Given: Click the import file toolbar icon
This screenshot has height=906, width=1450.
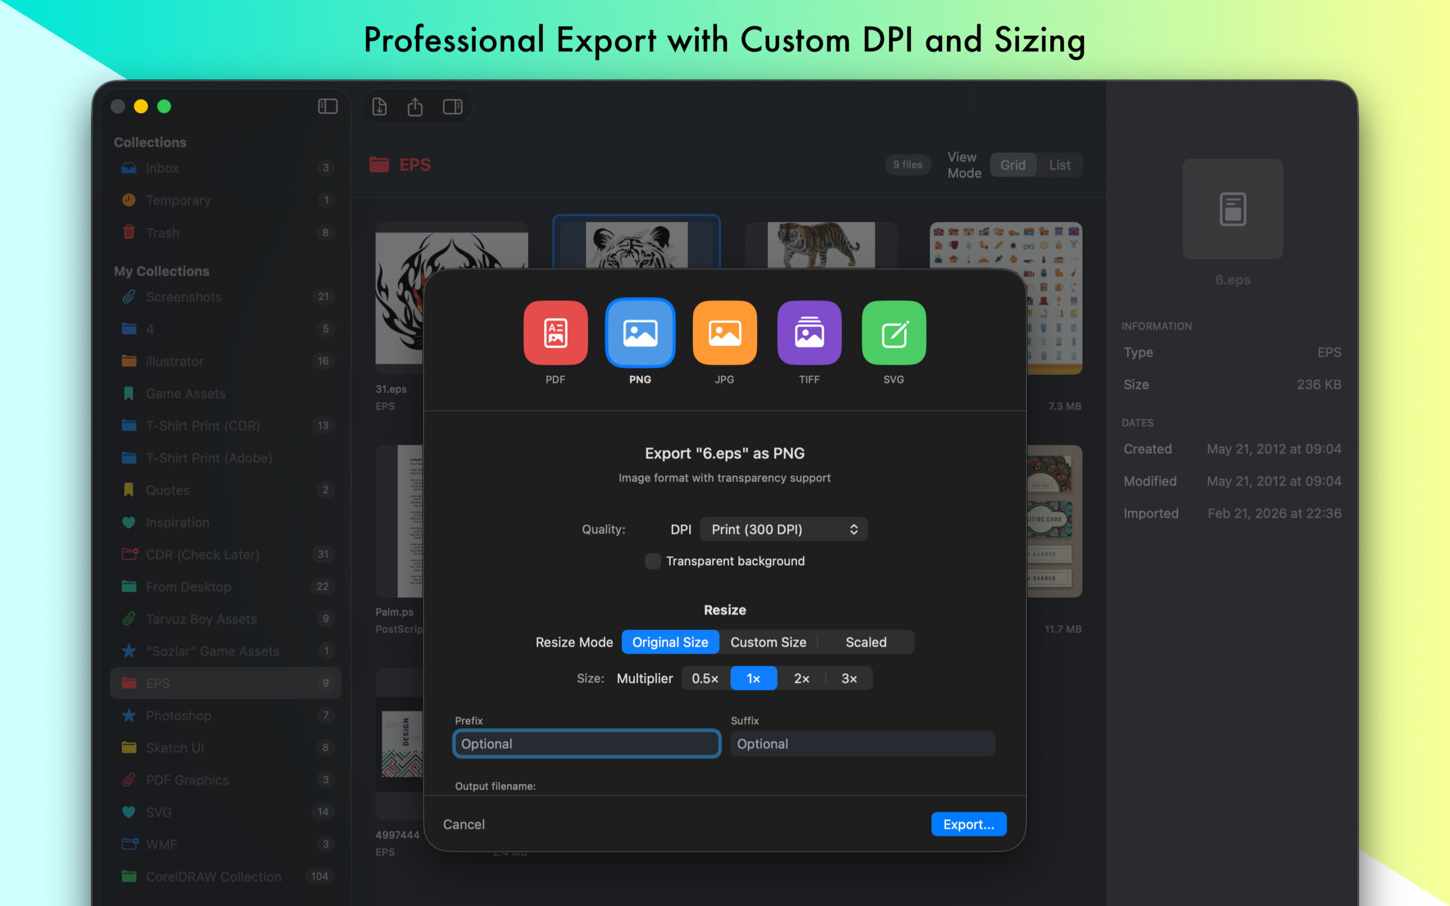Looking at the screenshot, I should coord(379,106).
